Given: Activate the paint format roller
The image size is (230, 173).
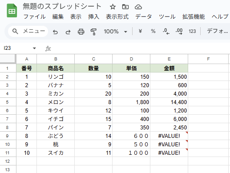Looking at the screenshot, I should pyautogui.click(x=93, y=32).
